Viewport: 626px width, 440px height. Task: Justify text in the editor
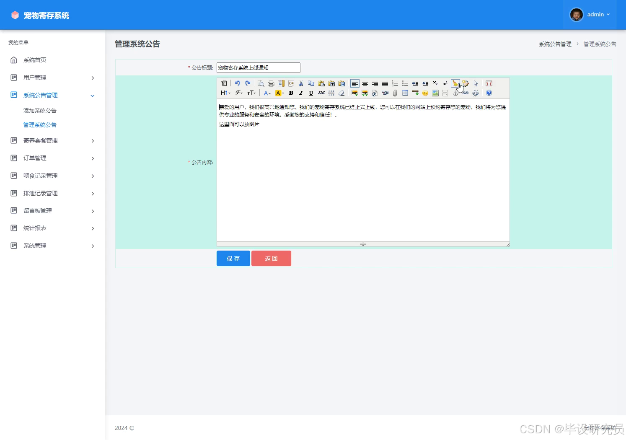pyautogui.click(x=385, y=83)
